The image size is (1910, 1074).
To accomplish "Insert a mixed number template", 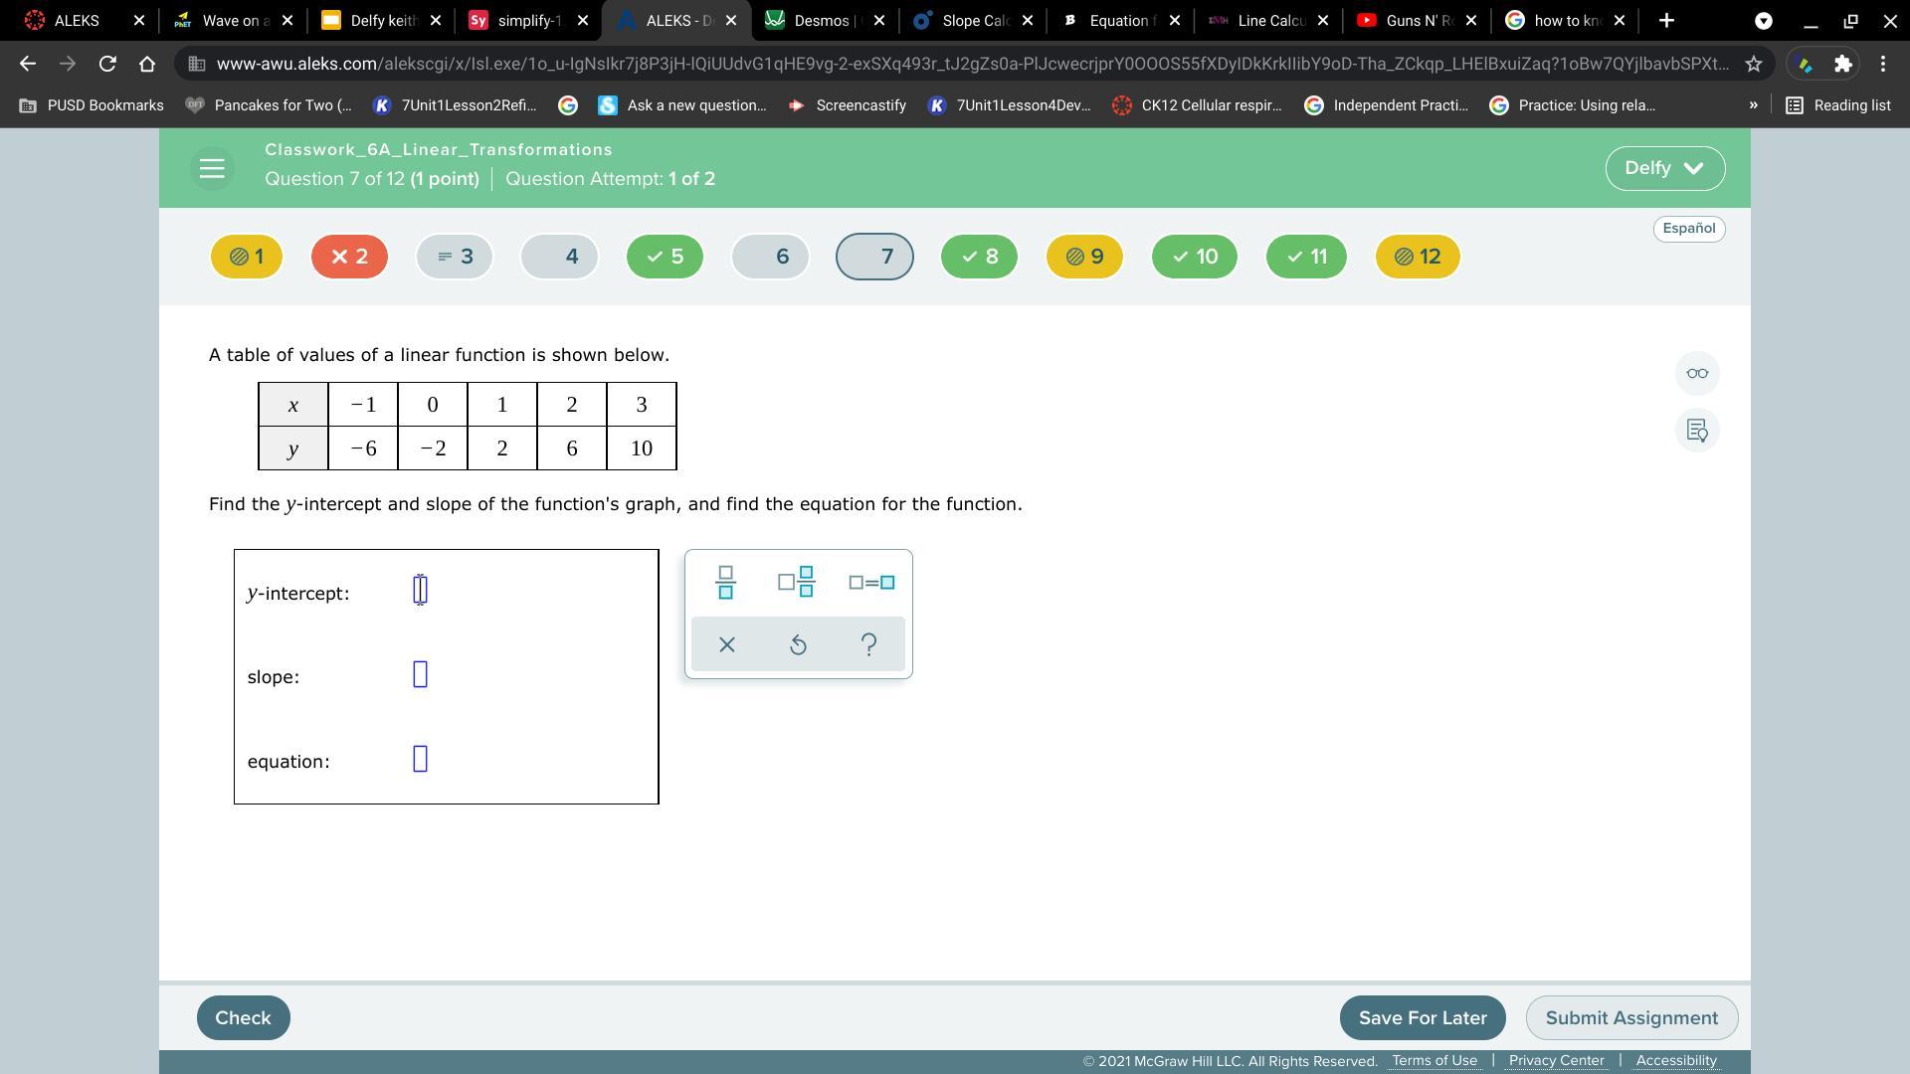I will click(796, 582).
